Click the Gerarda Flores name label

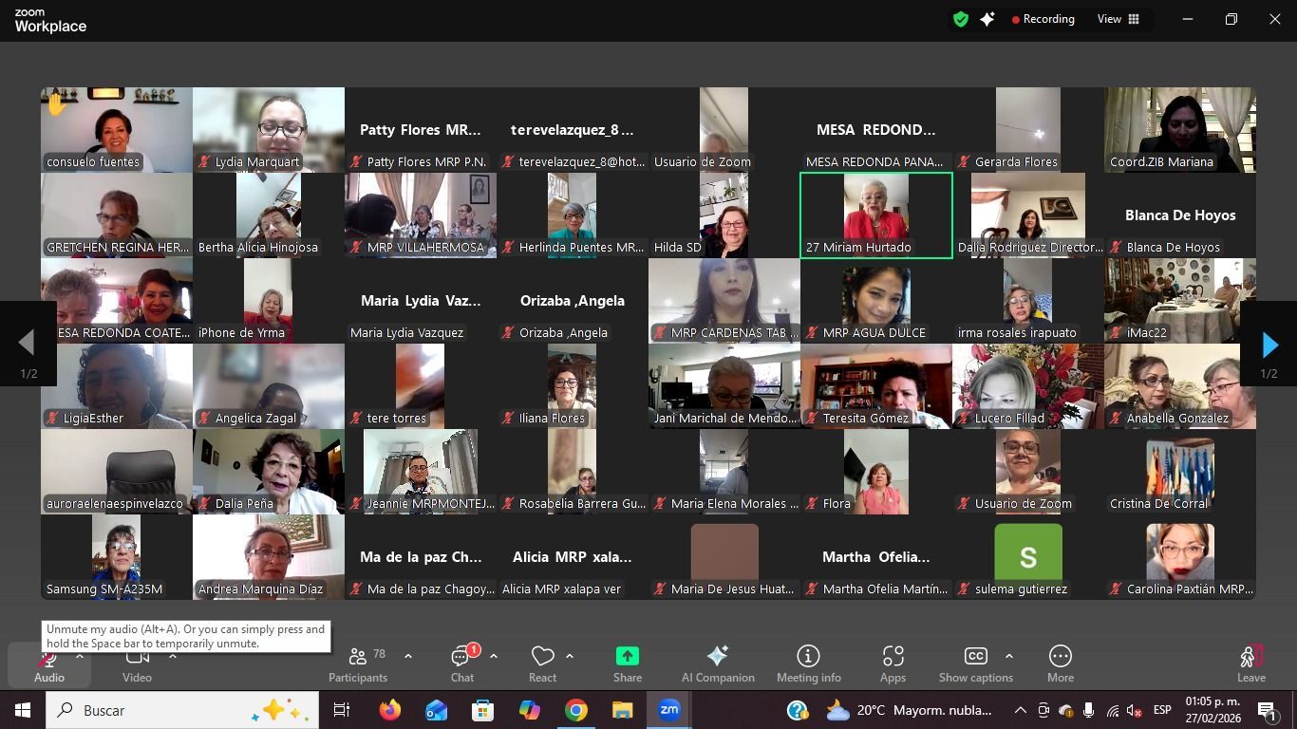click(x=1016, y=162)
